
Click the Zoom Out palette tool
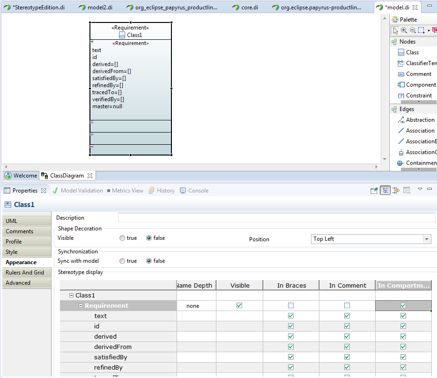(413, 30)
